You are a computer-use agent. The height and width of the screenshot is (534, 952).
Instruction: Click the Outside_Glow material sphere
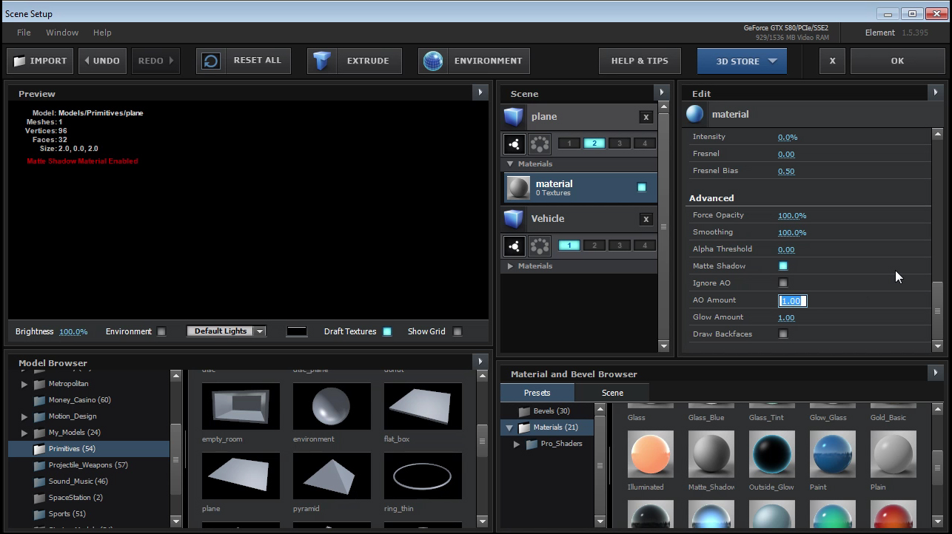point(771,454)
